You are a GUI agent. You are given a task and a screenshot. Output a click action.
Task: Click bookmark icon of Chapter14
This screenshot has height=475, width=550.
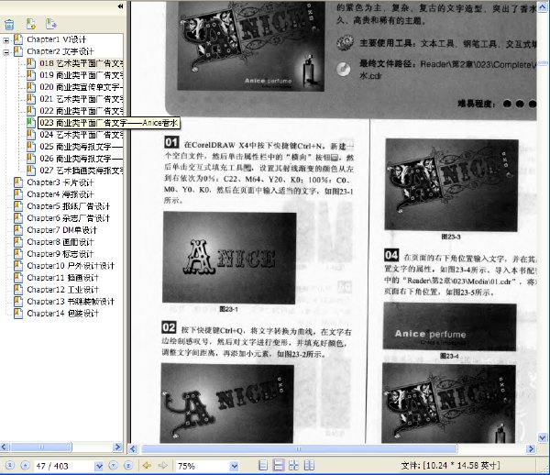[18, 314]
